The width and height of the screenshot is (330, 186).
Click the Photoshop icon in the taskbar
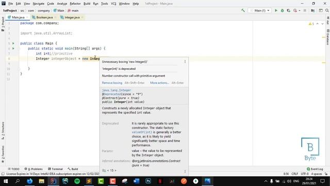click(x=148, y=181)
